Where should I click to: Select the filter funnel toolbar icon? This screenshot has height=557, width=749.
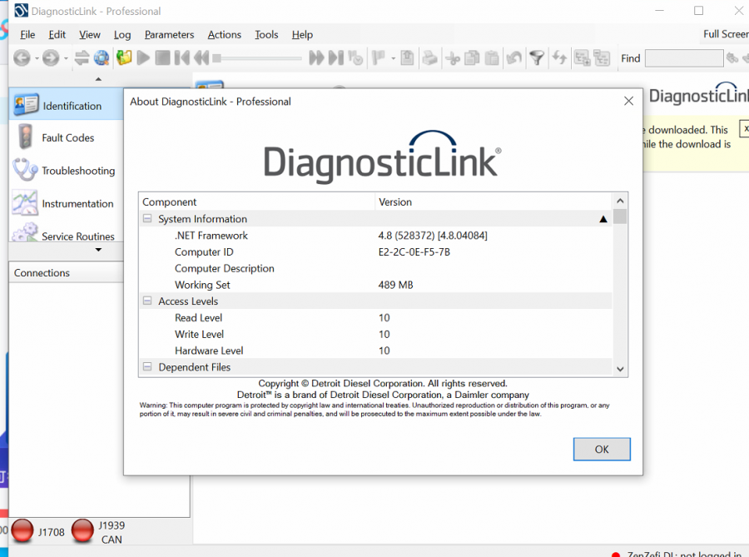(x=536, y=58)
